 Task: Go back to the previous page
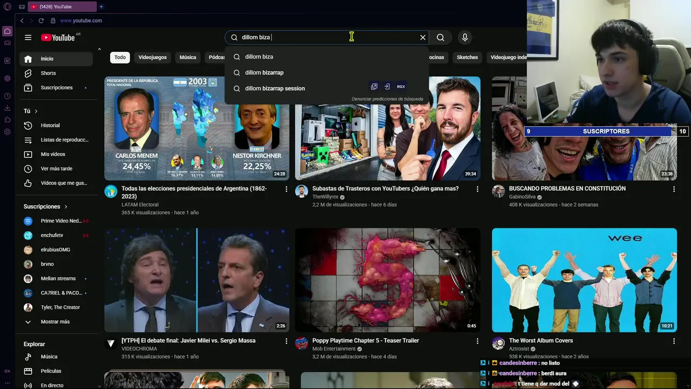[x=22, y=21]
